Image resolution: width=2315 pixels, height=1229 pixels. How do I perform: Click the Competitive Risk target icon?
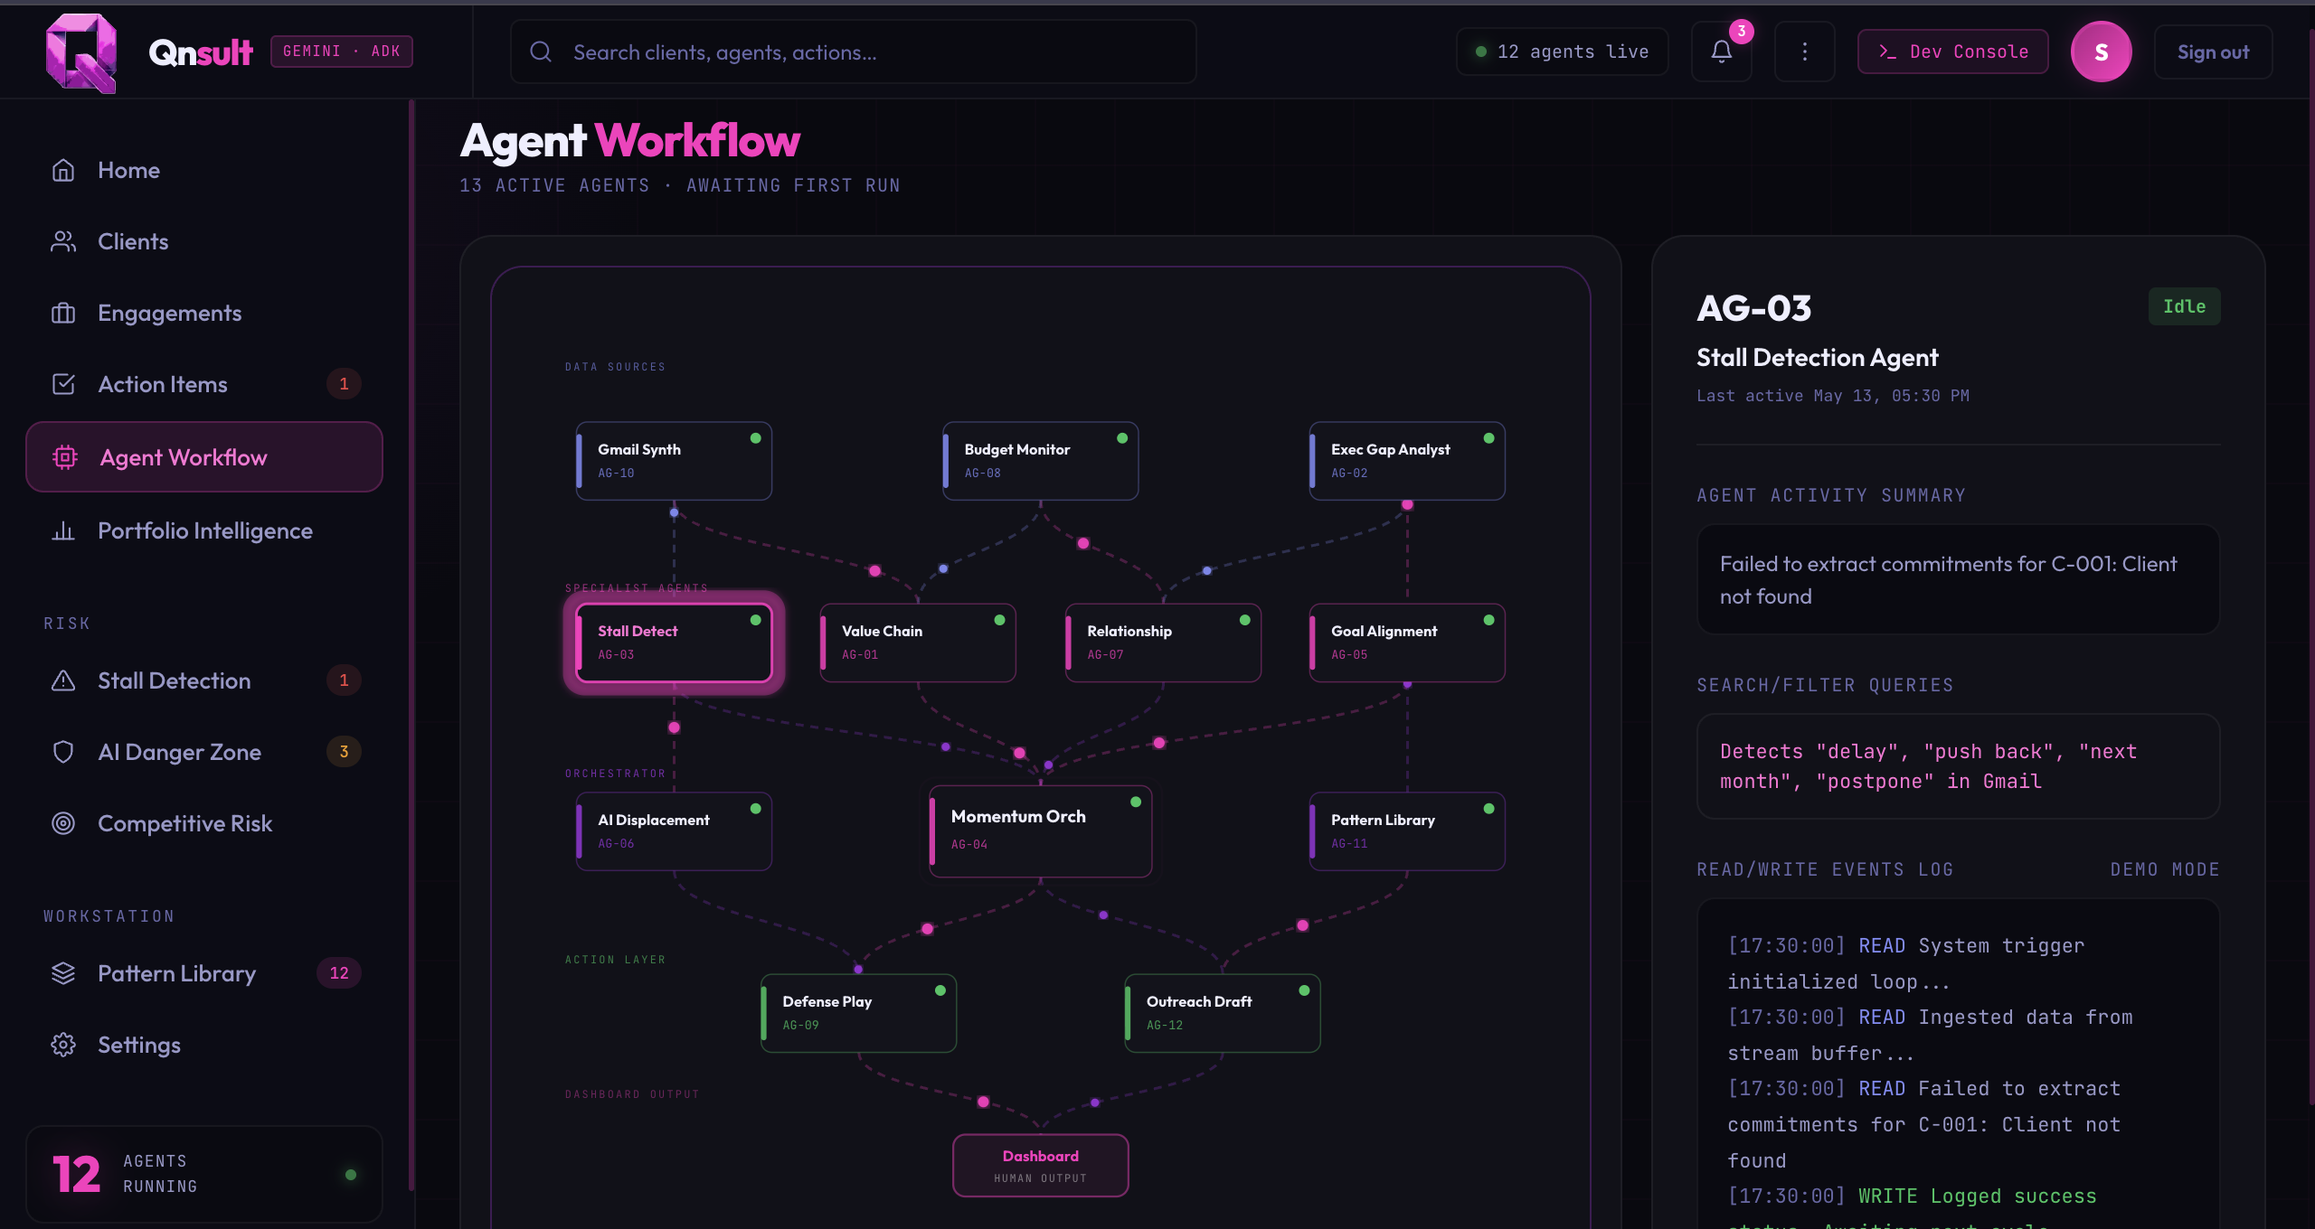pos(63,823)
